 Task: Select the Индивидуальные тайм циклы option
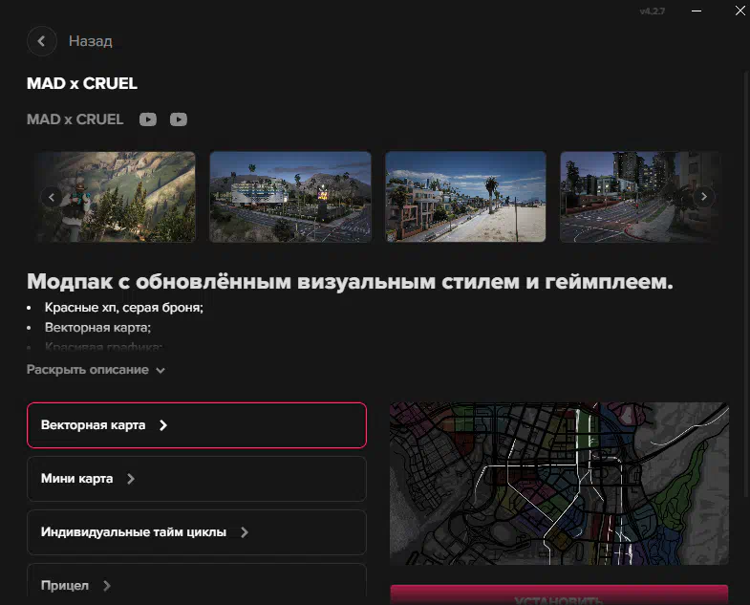pyautogui.click(x=196, y=532)
